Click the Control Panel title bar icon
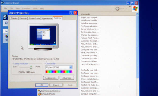Image resolution: width=158 pixels, height=96 pixels. point(2,3)
